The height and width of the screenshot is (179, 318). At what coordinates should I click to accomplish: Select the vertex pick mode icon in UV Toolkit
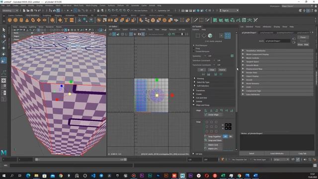(198, 36)
